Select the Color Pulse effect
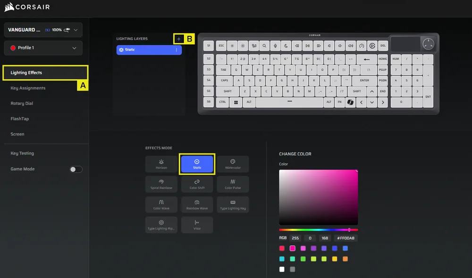 coord(233,184)
